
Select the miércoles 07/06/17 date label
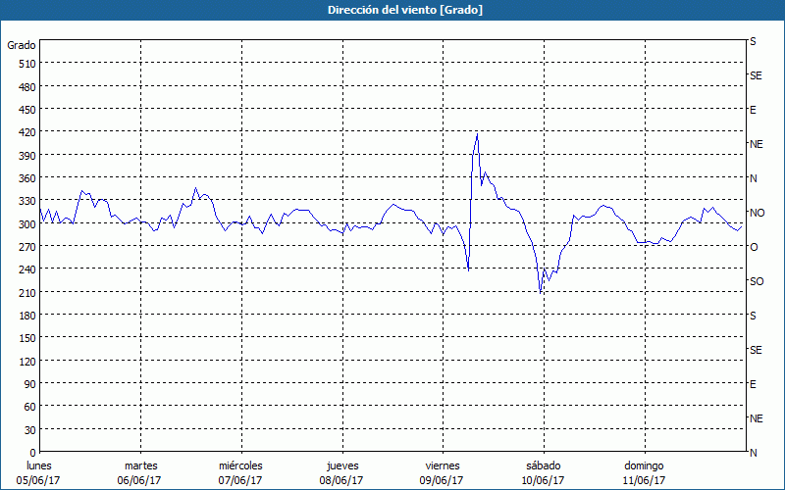click(x=240, y=472)
